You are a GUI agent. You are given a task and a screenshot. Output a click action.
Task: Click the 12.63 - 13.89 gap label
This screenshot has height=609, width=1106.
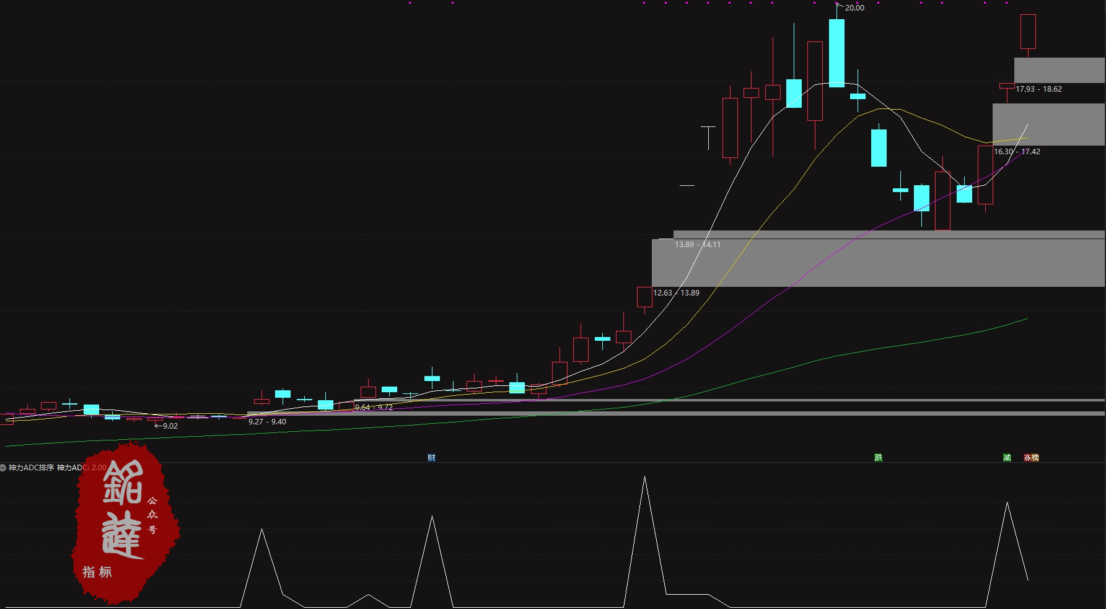tap(676, 293)
